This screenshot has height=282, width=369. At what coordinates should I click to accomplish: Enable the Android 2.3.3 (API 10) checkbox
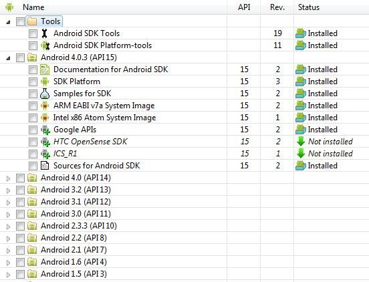click(x=20, y=226)
